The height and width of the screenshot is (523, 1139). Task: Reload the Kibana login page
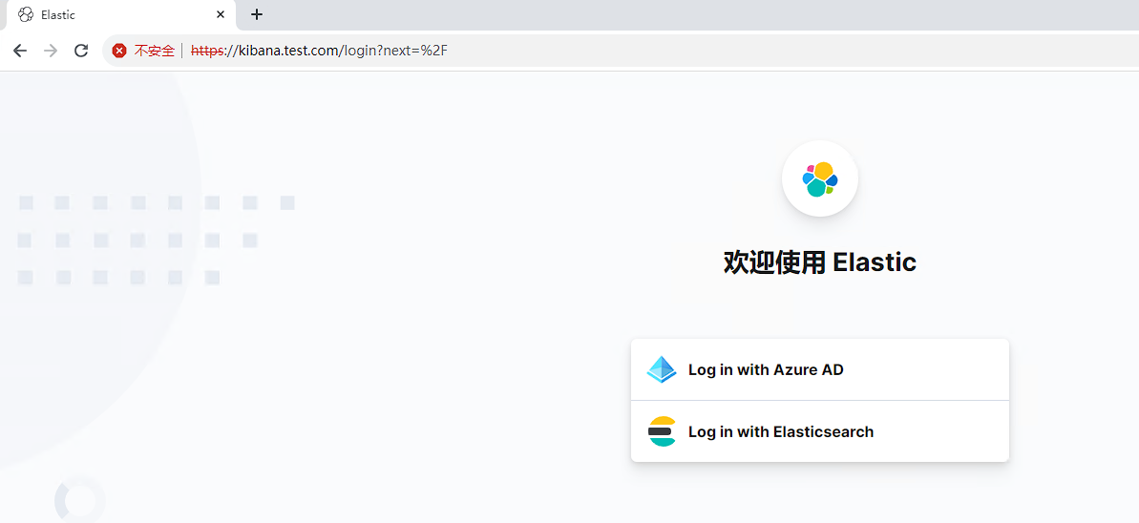[81, 51]
